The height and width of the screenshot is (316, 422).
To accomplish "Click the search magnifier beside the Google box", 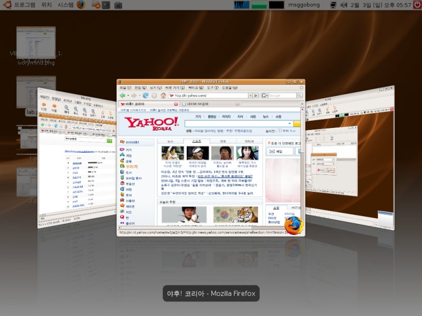I will click(299, 95).
